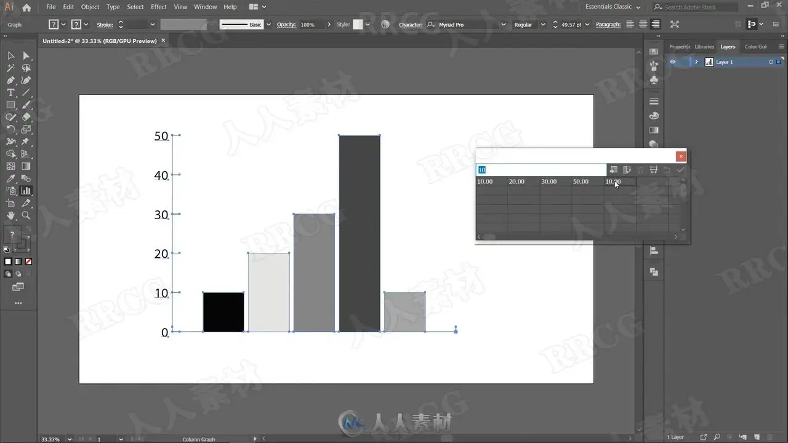Activate the Mesh tool

click(x=10, y=166)
